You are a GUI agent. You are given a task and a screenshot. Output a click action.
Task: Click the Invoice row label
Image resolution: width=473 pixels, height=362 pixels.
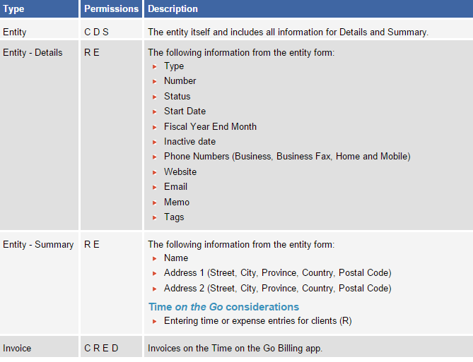pos(17,348)
